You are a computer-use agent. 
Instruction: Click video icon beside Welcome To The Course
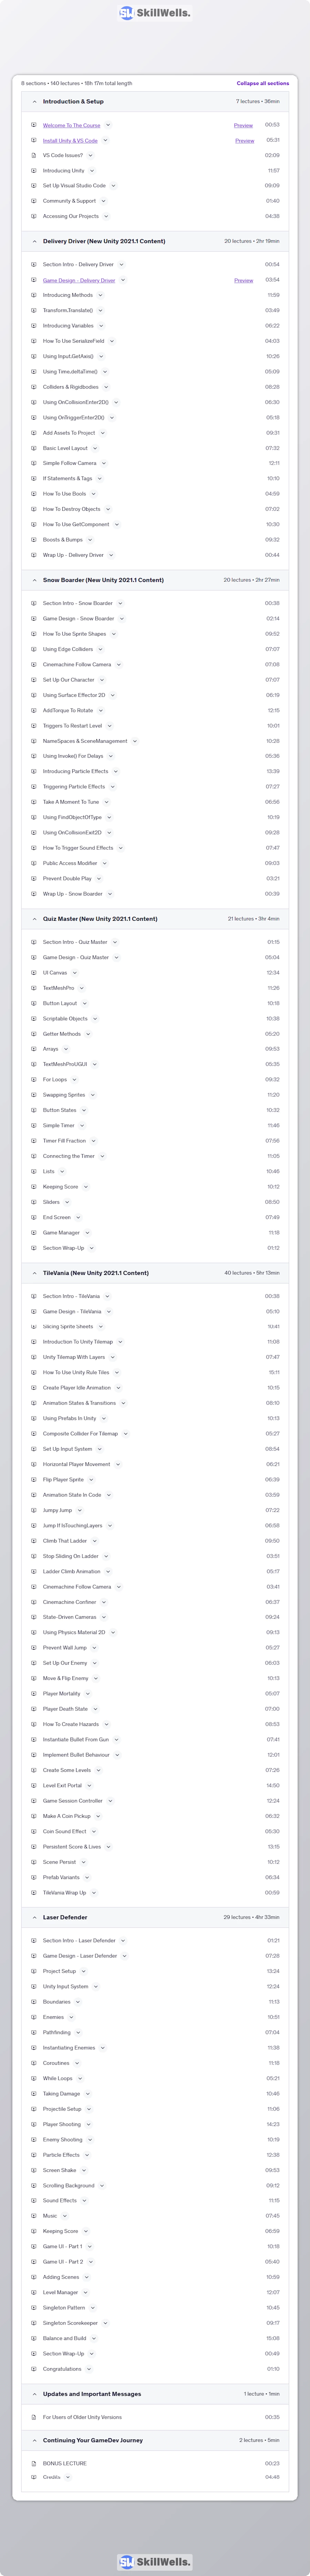[x=34, y=125]
